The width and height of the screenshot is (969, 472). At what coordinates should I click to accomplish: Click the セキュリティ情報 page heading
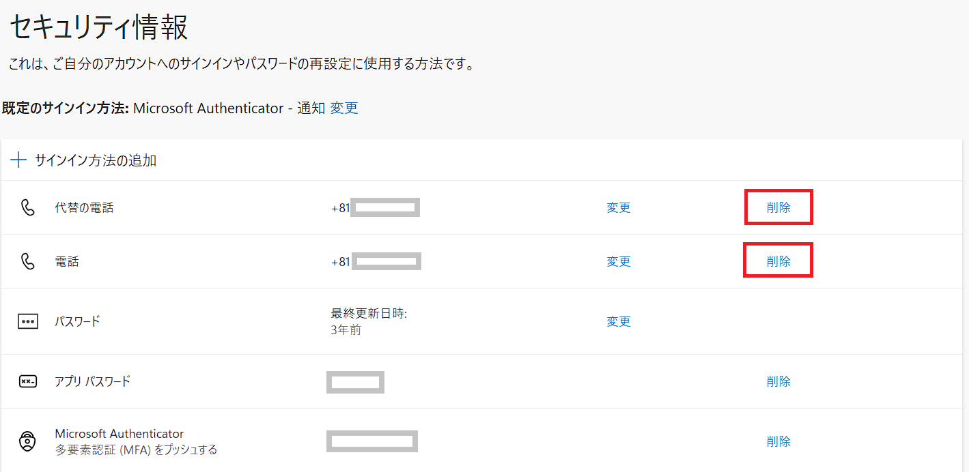pyautogui.click(x=98, y=27)
